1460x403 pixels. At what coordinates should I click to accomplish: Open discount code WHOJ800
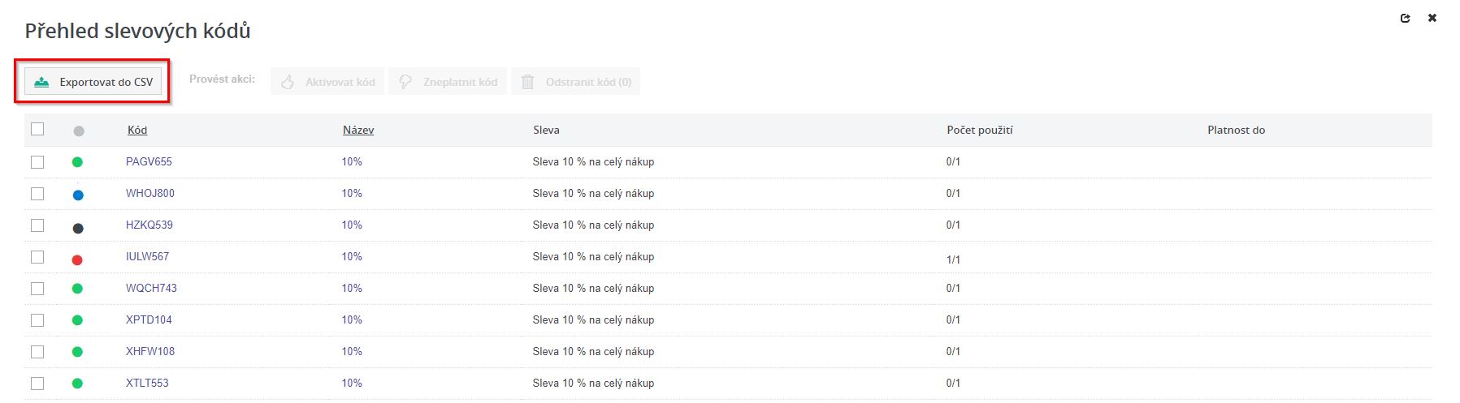point(150,193)
